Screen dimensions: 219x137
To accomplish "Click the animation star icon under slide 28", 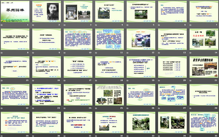I will pyautogui.click(x=190, y=108).
